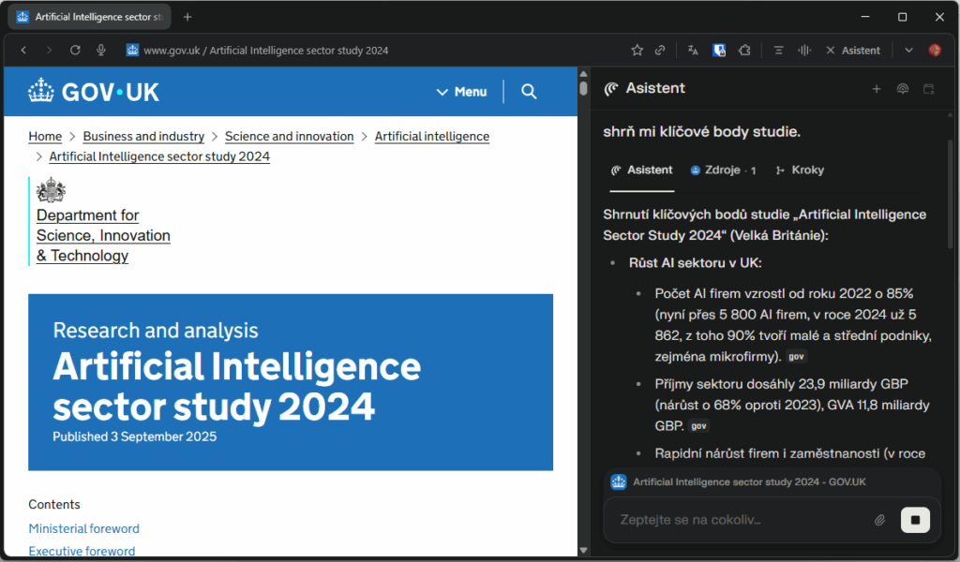Click the microphone voice input icon
Screen dimensions: 960x562
click(x=100, y=51)
